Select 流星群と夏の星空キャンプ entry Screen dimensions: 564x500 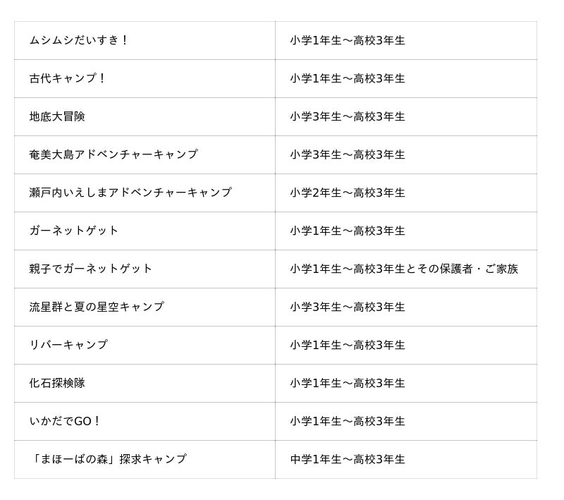97,307
